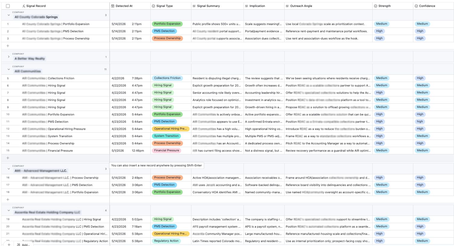Click the Portfolio Expansion tag in row 1

(x=167, y=24)
